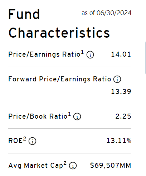Image resolution: width=146 pixels, height=176 pixels.
Task: Click the Price/Earnings Ratio label
Action: [x=44, y=54]
